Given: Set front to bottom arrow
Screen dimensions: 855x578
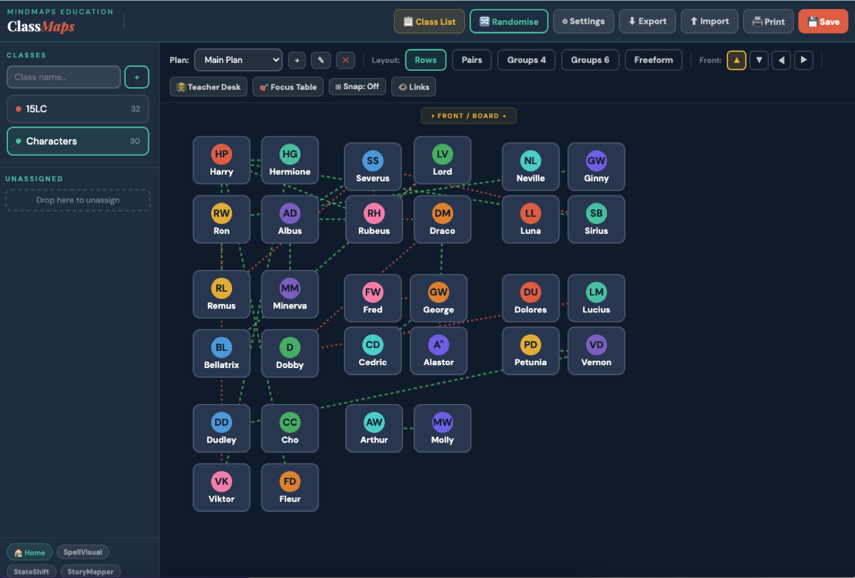Looking at the screenshot, I should [x=759, y=60].
